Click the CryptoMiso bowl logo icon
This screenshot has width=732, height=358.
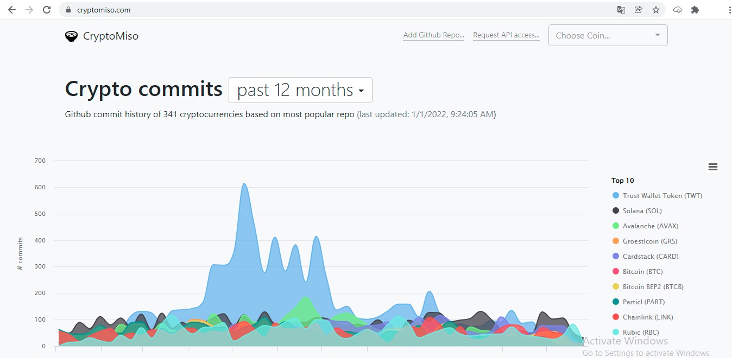coord(71,36)
